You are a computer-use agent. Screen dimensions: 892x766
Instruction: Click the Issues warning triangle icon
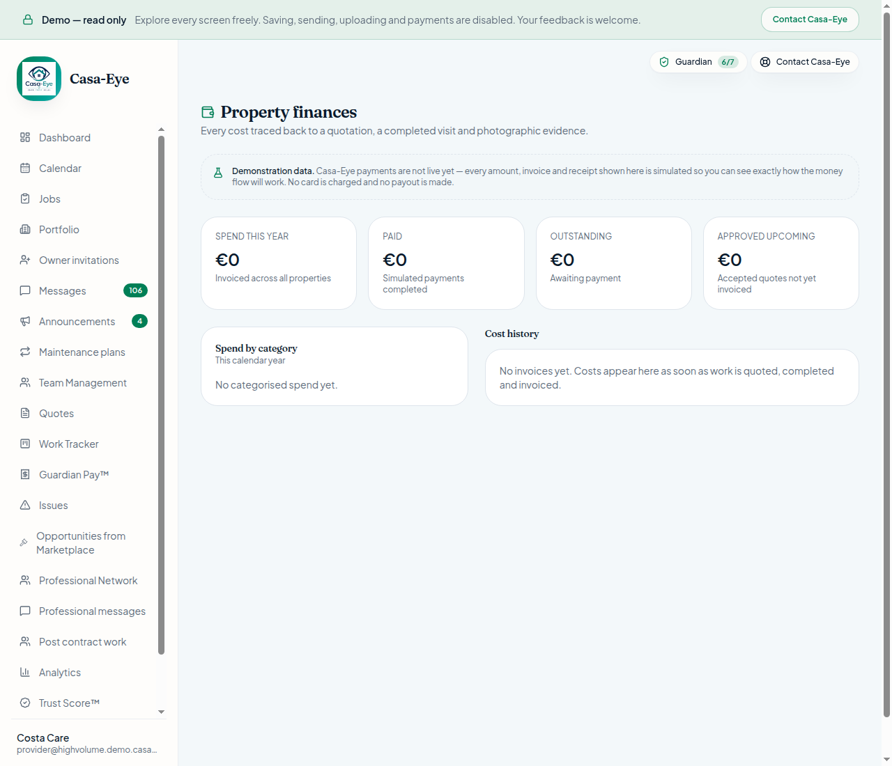[25, 505]
